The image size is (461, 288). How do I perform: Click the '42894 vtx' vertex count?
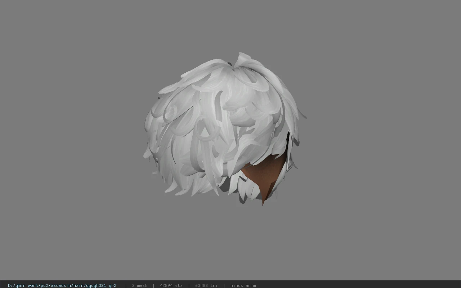pos(171,285)
